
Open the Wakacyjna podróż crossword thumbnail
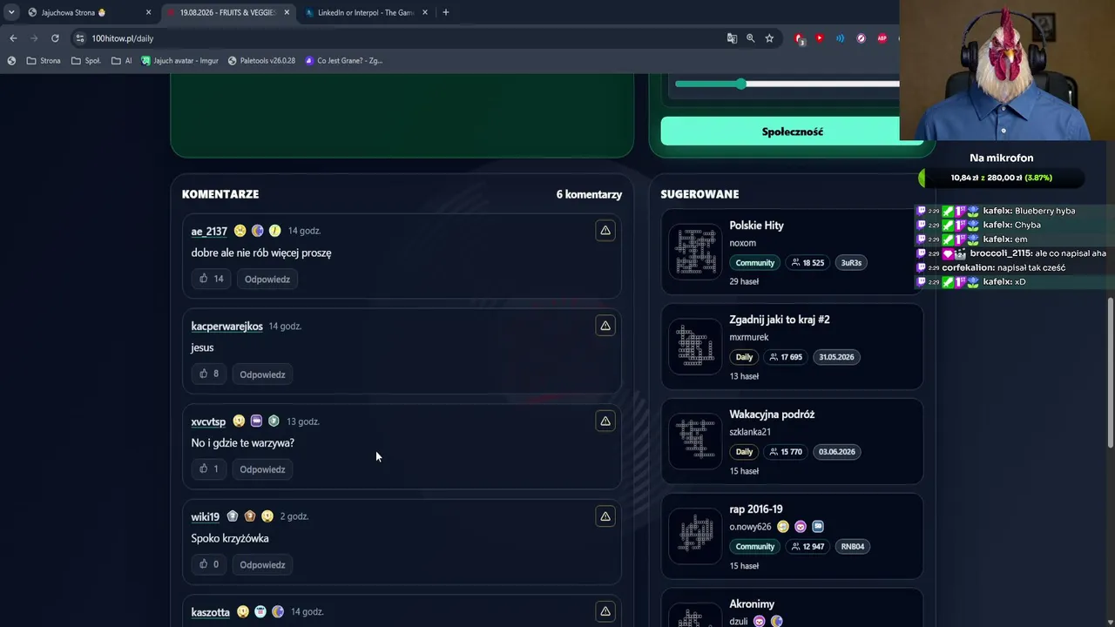(x=695, y=442)
